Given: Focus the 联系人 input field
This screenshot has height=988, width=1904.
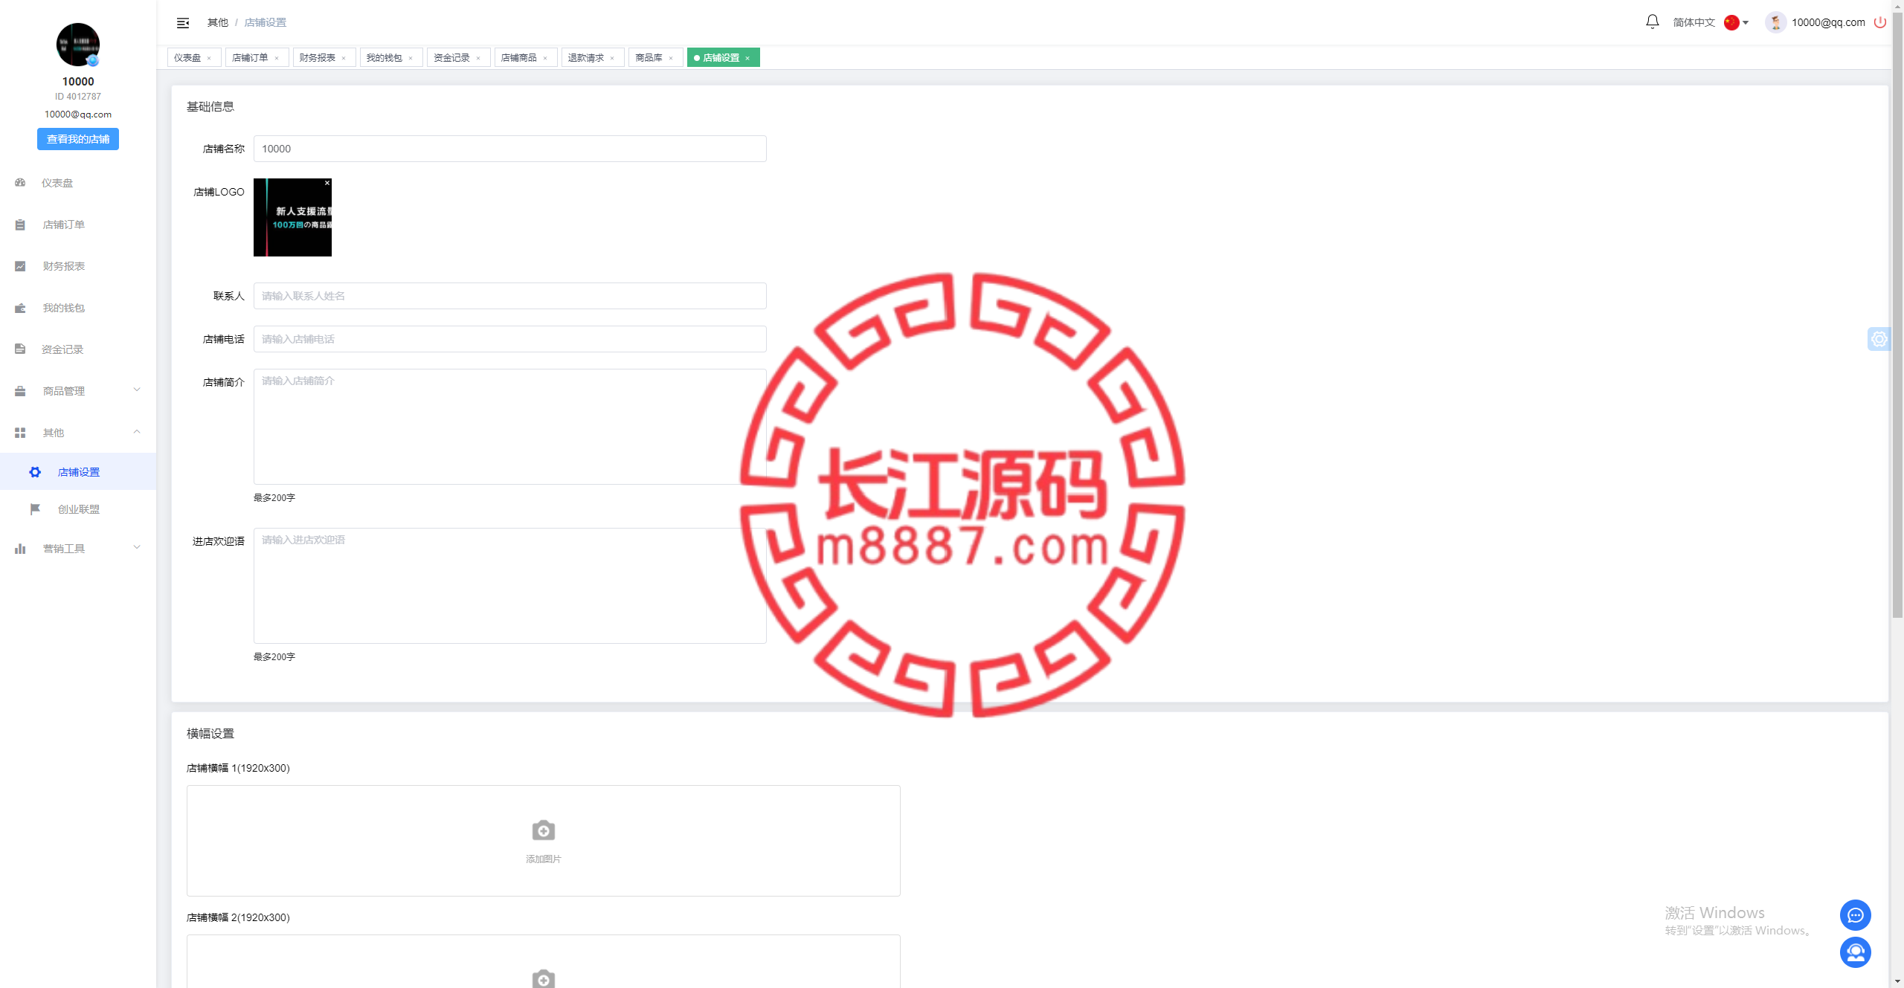Looking at the screenshot, I should (x=510, y=296).
